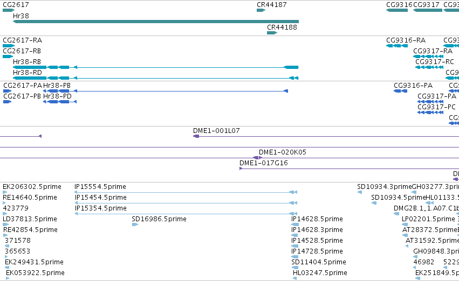Select the CG9317-PC protein feature

(430, 113)
